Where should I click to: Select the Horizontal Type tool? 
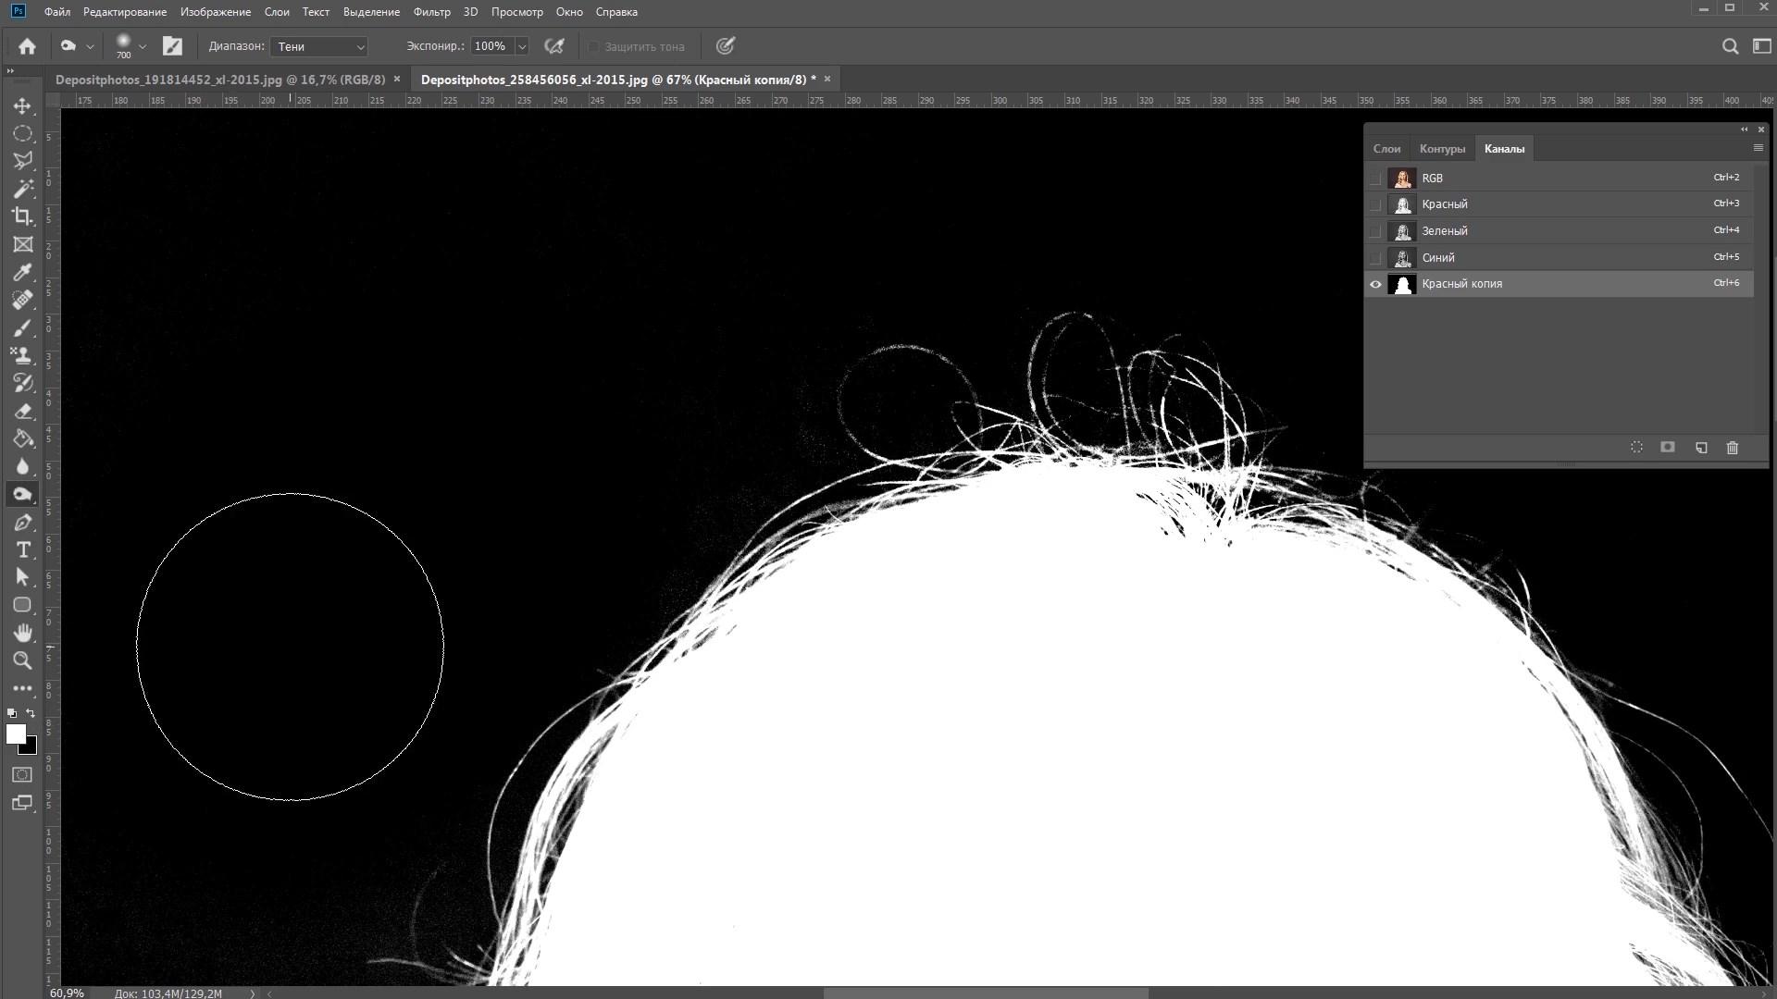click(22, 550)
